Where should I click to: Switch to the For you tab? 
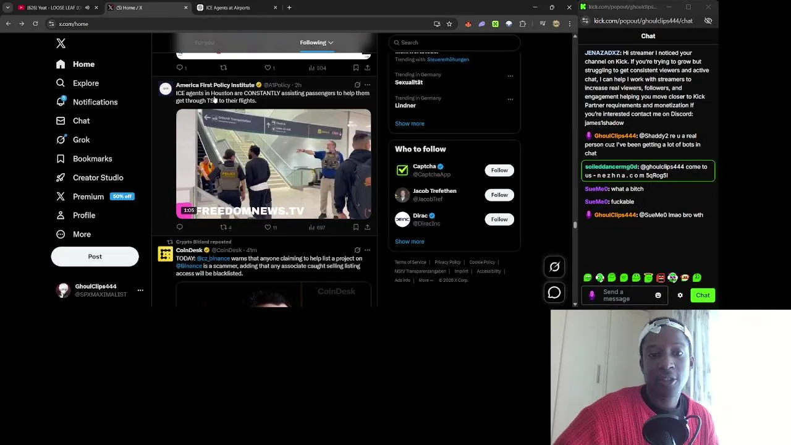205,43
